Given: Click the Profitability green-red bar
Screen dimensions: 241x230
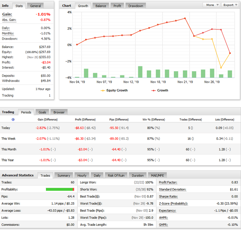Looking at the screenshot, I should pyautogui.click(x=60, y=190).
